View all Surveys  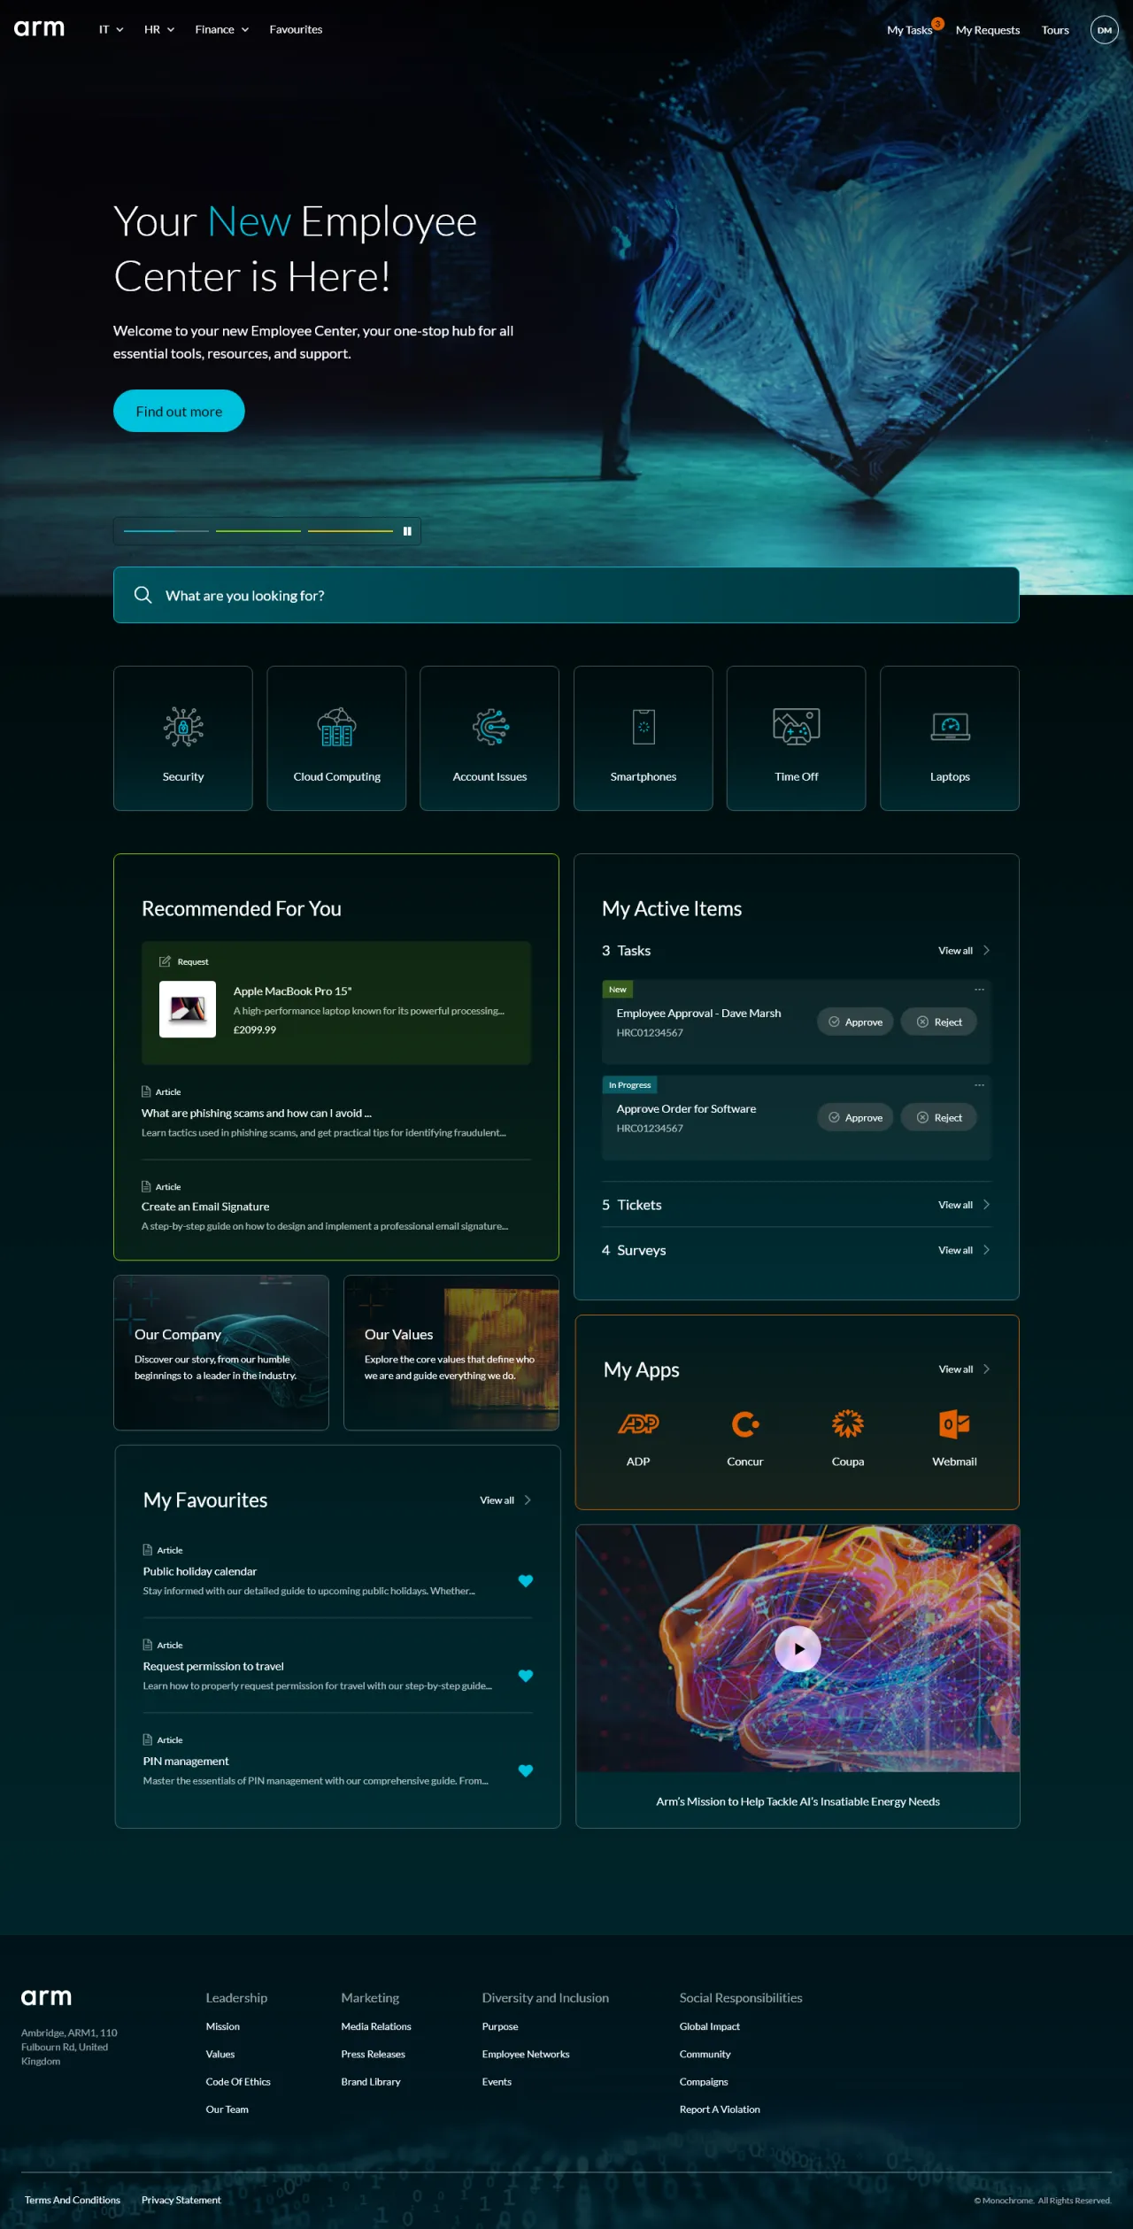coord(964,1250)
